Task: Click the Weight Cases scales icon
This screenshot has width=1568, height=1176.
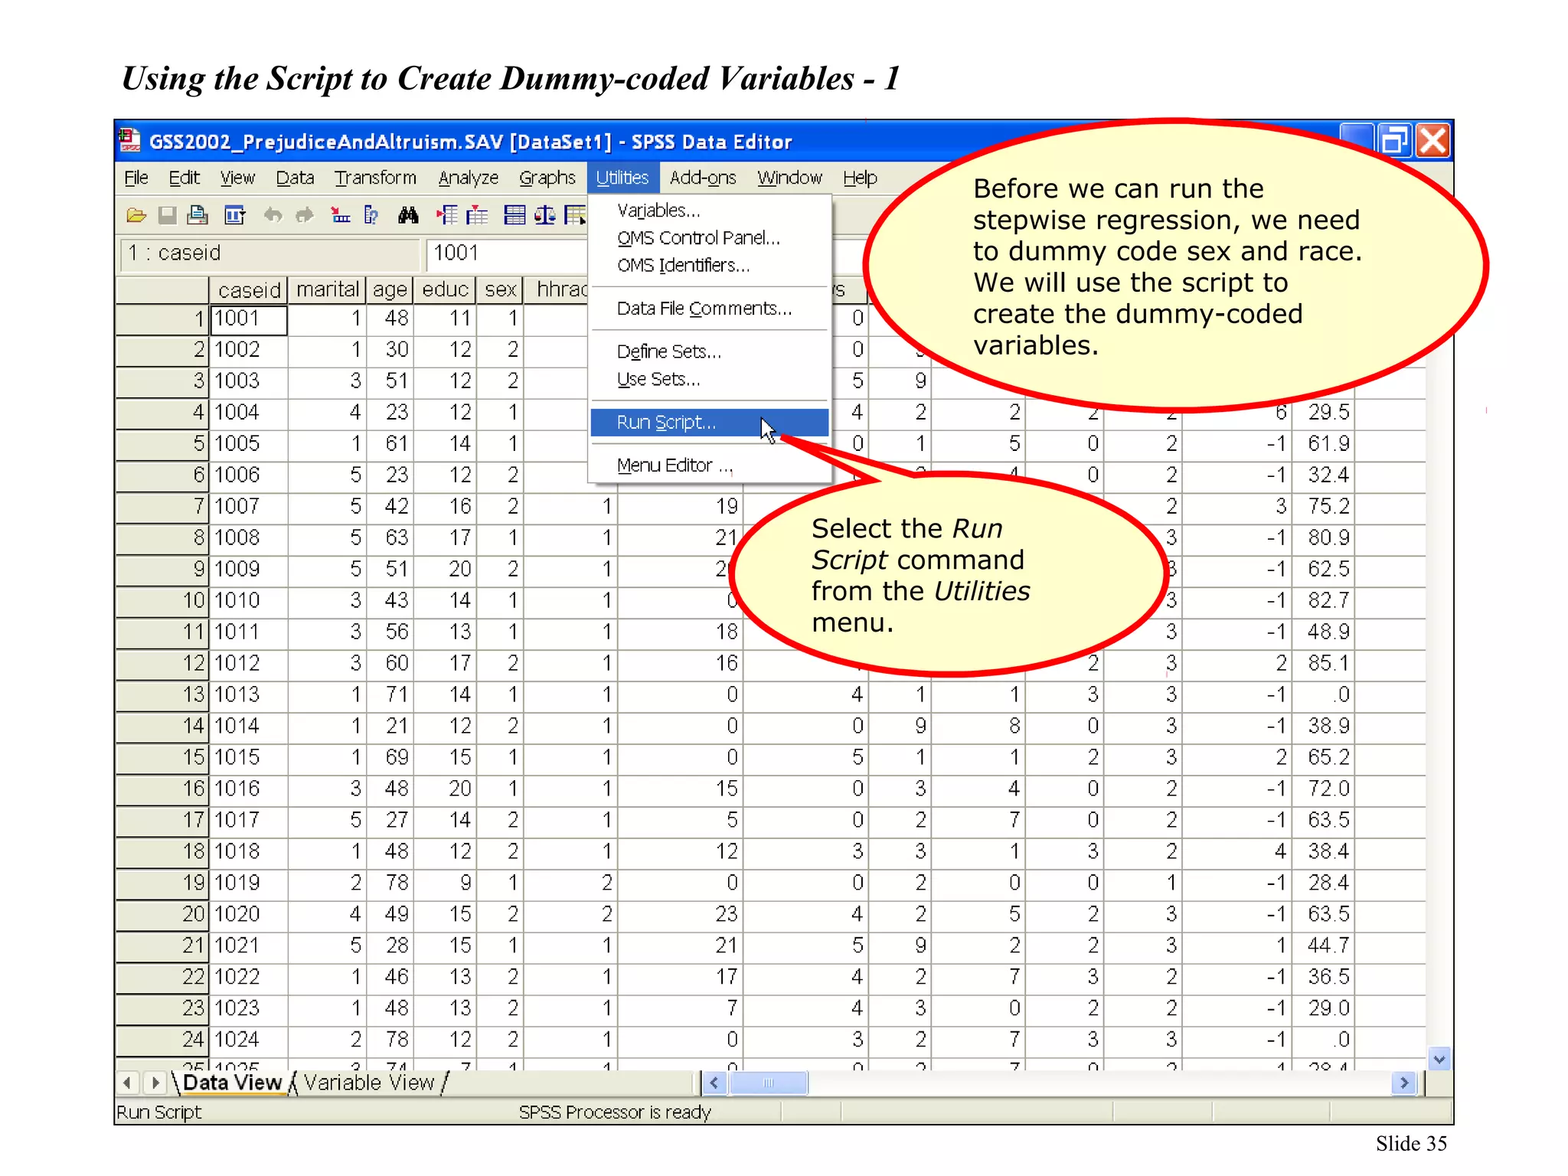Action: [545, 216]
